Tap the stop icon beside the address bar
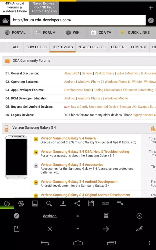This screenshot has height=250, width=156. coord(151,20)
